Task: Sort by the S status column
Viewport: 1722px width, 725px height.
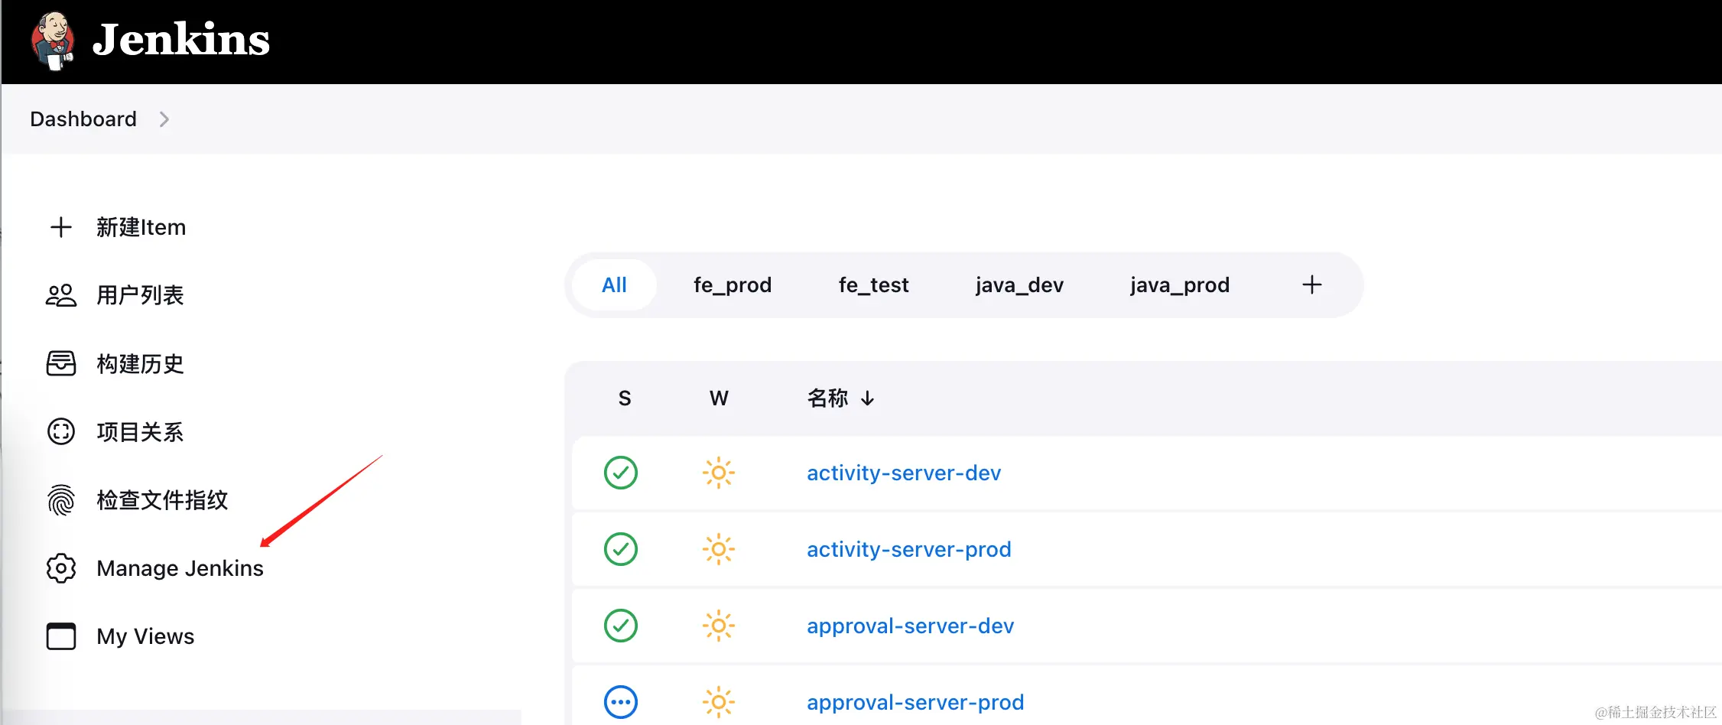Action: pos(625,398)
